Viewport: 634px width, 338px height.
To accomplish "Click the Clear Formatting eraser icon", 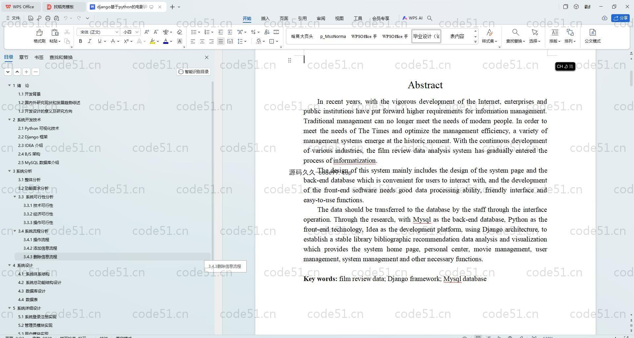I will pos(179,32).
